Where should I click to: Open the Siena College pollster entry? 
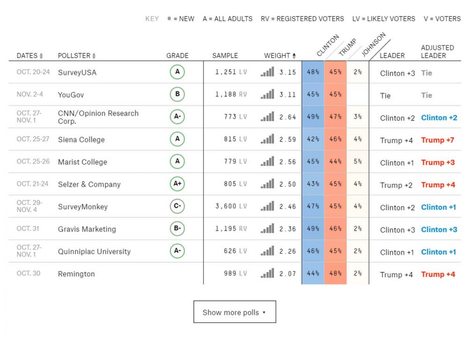coord(81,139)
